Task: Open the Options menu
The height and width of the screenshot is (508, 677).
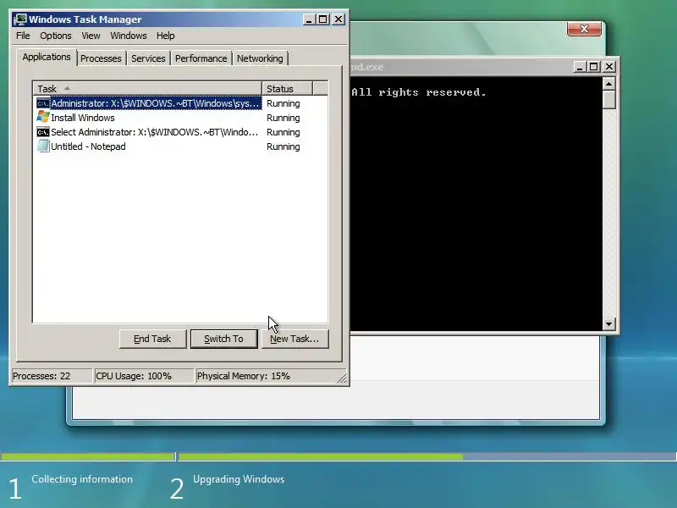Action: (x=56, y=36)
